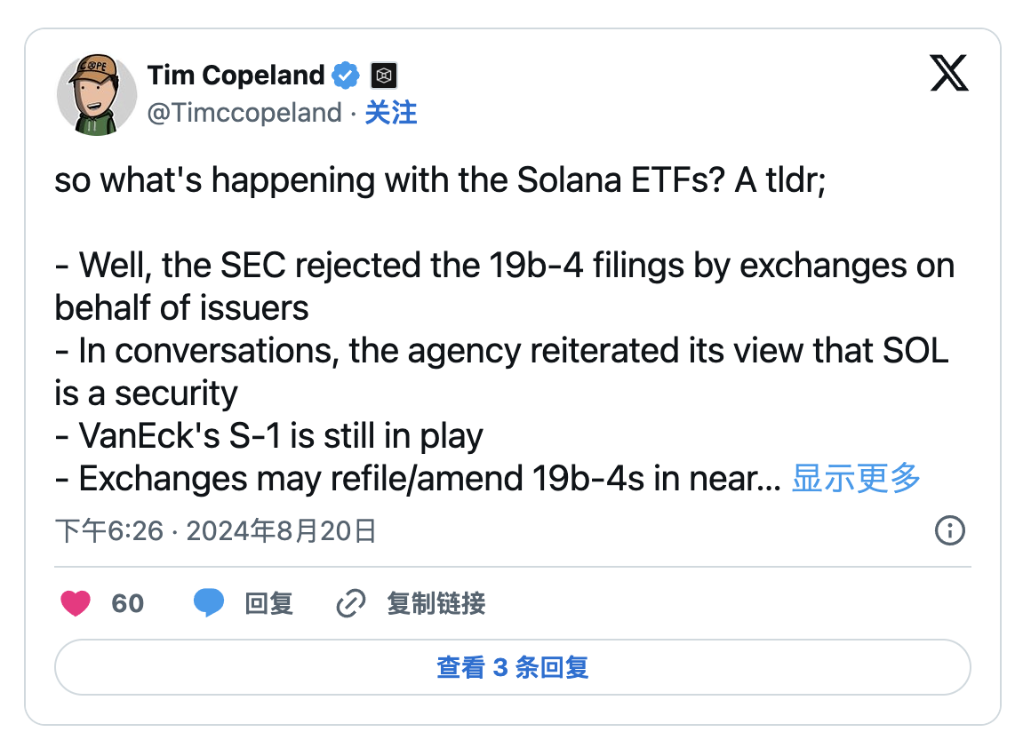The image size is (1031, 748).
Task: Click the X logo icon
Action: coord(948,73)
